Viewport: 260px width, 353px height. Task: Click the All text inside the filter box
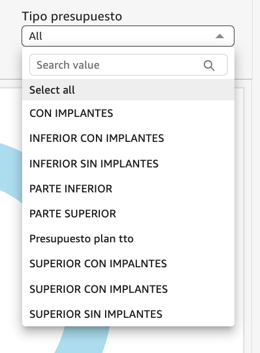pyautogui.click(x=36, y=36)
